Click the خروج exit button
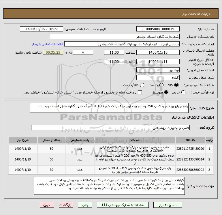Screen dimensions: 222x215 click(x=47, y=205)
